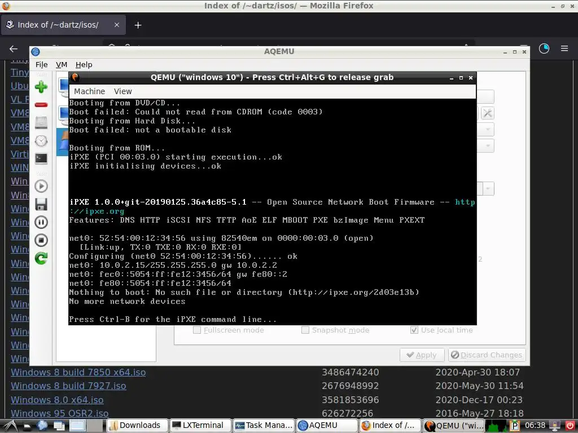Image resolution: width=578 pixels, height=433 pixels.
Task: Open the Firefox hamburger menu
Action: (564, 48)
